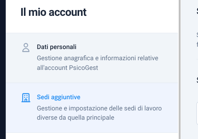
Task: Click the cut-off section title beside Dati personali row
Action: (197, 80)
